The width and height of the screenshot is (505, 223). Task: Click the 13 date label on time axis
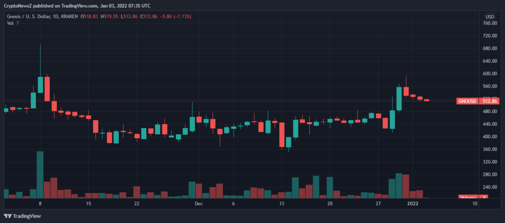coord(282,204)
